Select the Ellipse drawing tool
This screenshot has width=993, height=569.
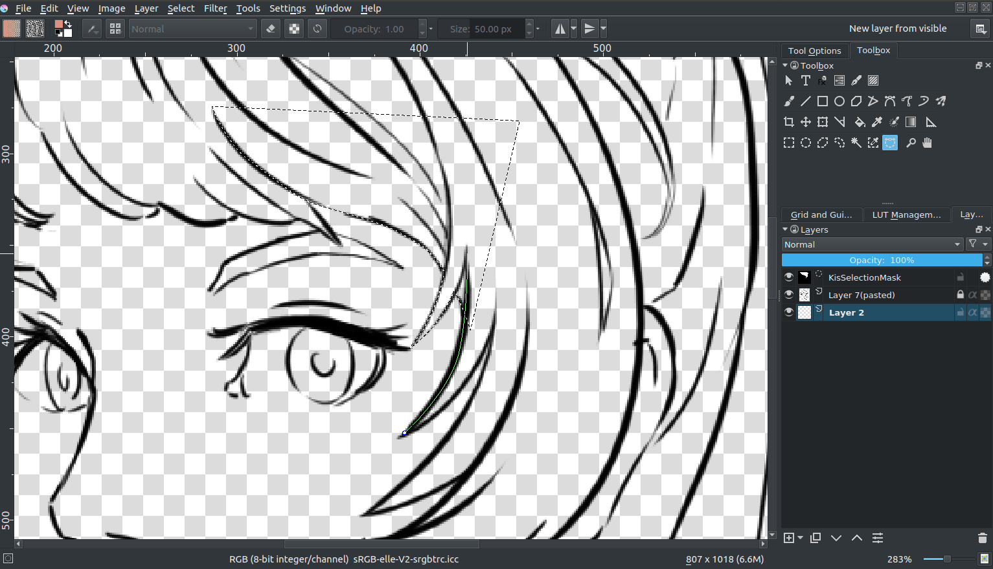point(839,101)
